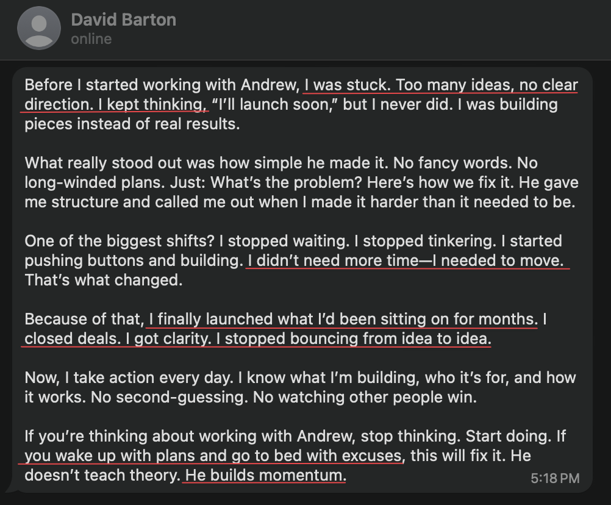
Task: Open David Barton's profile avatar
Action: [x=39, y=27]
